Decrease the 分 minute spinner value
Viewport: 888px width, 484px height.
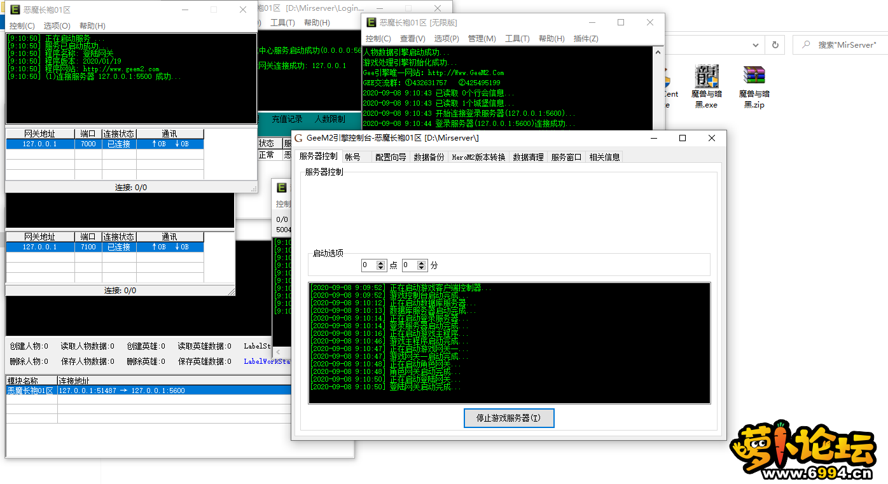pos(422,268)
